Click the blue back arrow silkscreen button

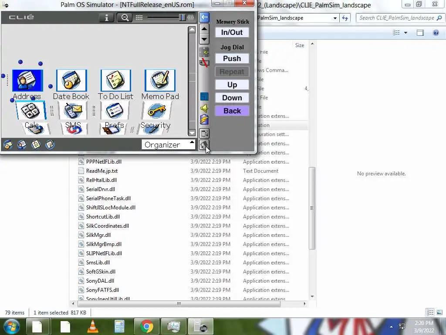204,17
